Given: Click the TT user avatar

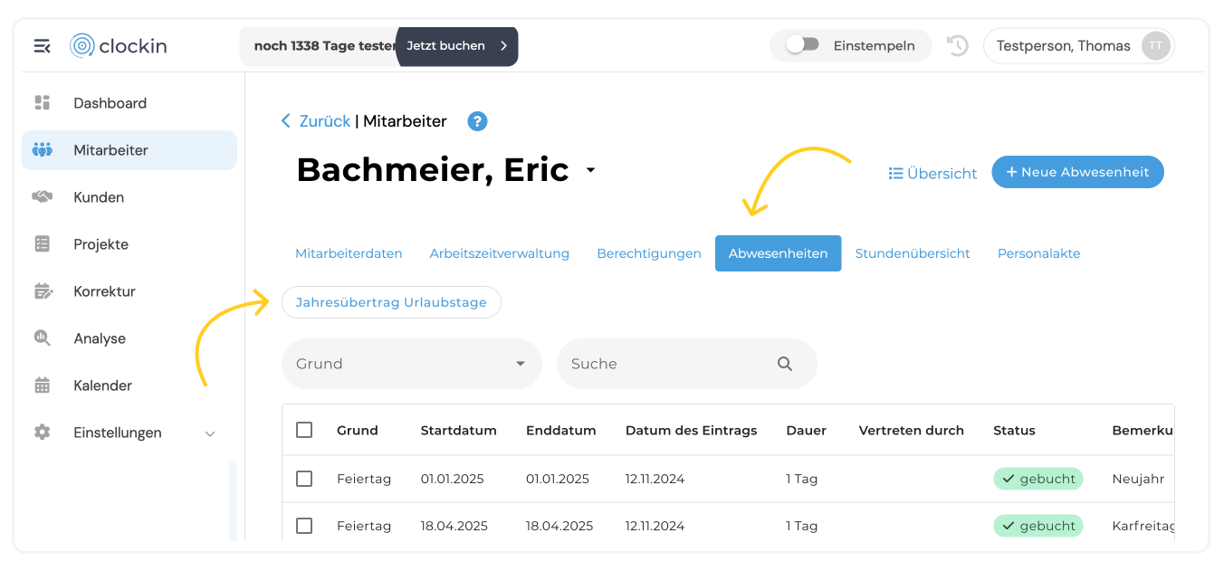Looking at the screenshot, I should pyautogui.click(x=1155, y=46).
